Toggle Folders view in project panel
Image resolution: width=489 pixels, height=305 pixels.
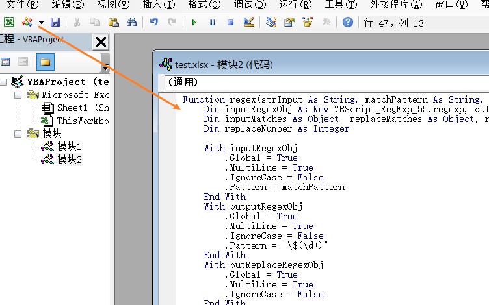click(x=46, y=62)
